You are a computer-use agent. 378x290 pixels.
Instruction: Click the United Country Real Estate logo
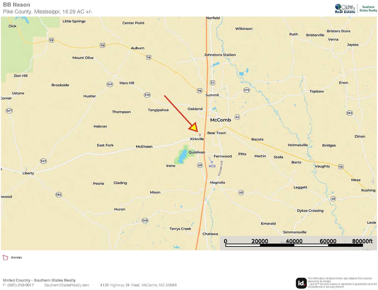tap(345, 9)
